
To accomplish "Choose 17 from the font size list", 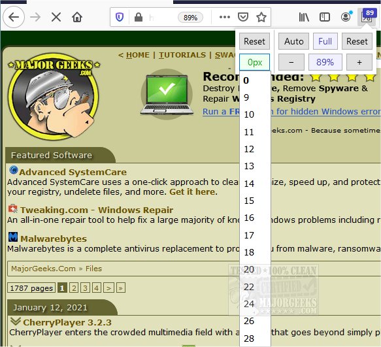I will coord(255,235).
